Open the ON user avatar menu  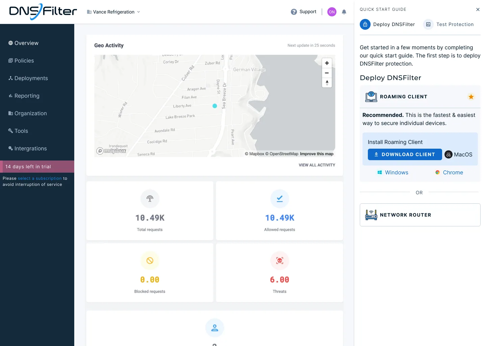(332, 12)
